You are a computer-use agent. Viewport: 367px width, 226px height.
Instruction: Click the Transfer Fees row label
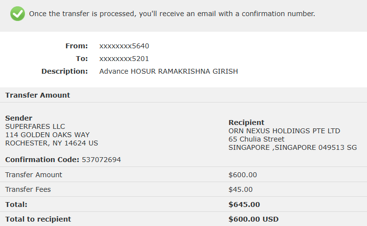(x=28, y=189)
